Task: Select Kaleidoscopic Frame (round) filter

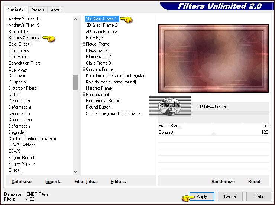Action: coord(111,82)
